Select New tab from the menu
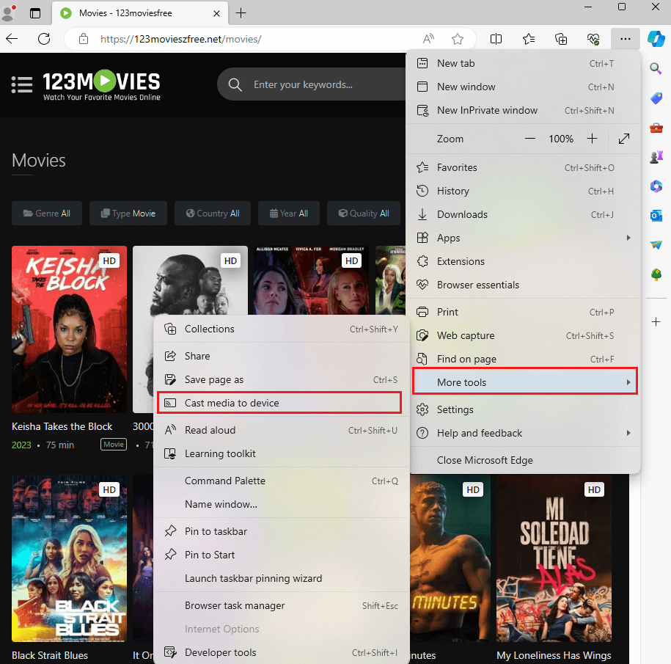The height and width of the screenshot is (664, 671). coord(524,63)
